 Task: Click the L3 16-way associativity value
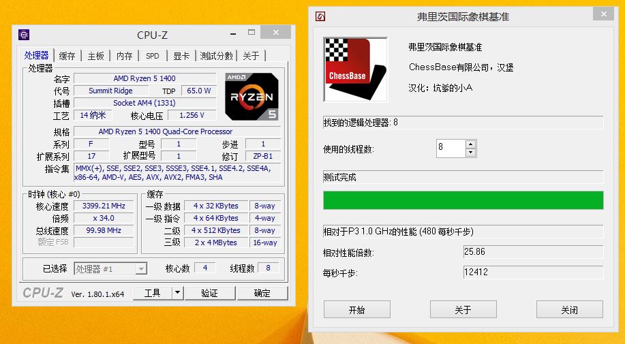(265, 243)
